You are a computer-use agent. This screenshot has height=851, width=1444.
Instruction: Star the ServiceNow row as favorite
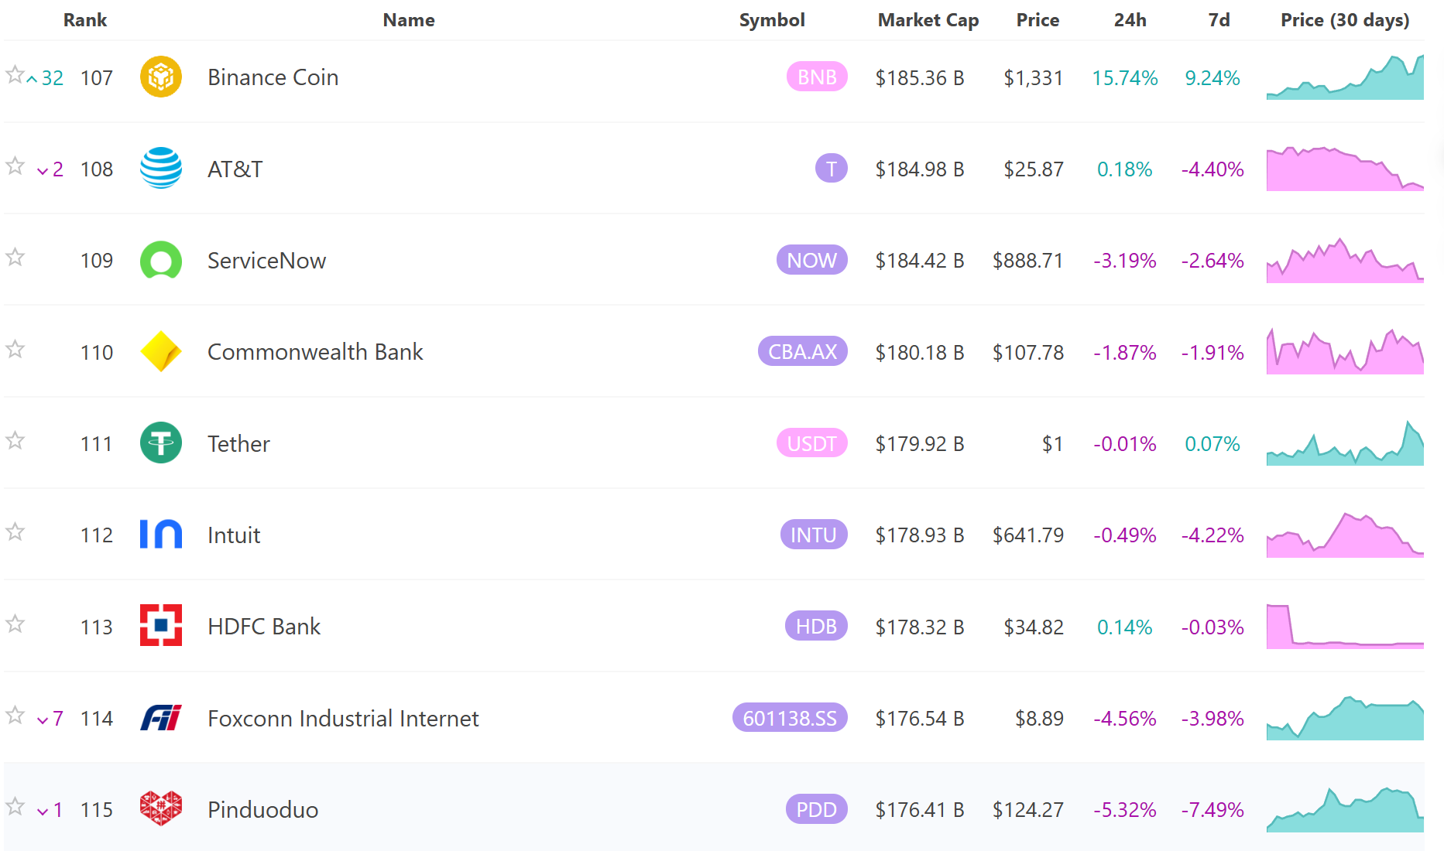[15, 258]
